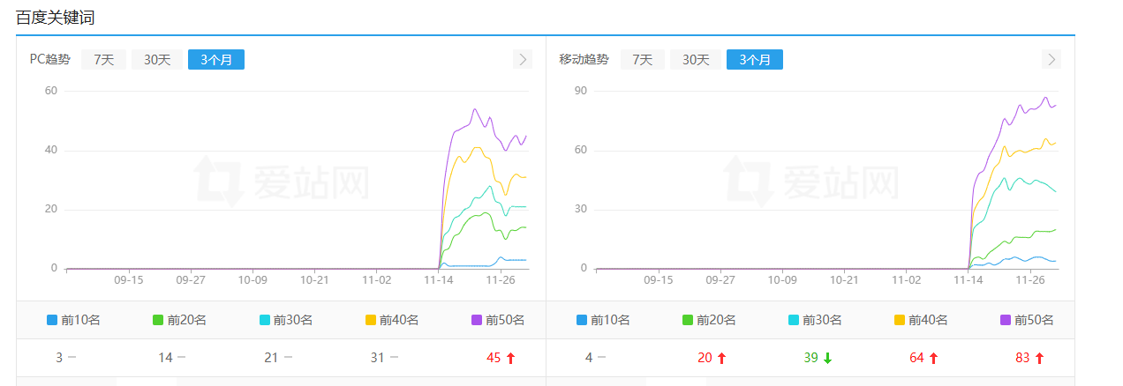
Task: Select 3个月 tab in 移动趋势
Action: point(754,60)
